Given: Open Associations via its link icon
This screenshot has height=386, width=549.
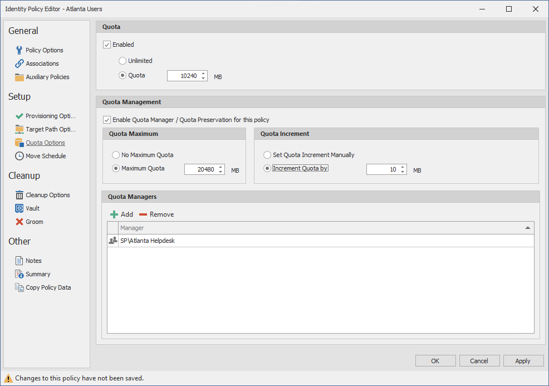Looking at the screenshot, I should tap(19, 63).
